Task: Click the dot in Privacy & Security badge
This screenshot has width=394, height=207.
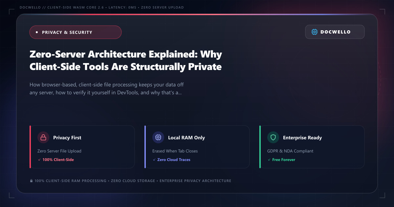Action: point(37,32)
